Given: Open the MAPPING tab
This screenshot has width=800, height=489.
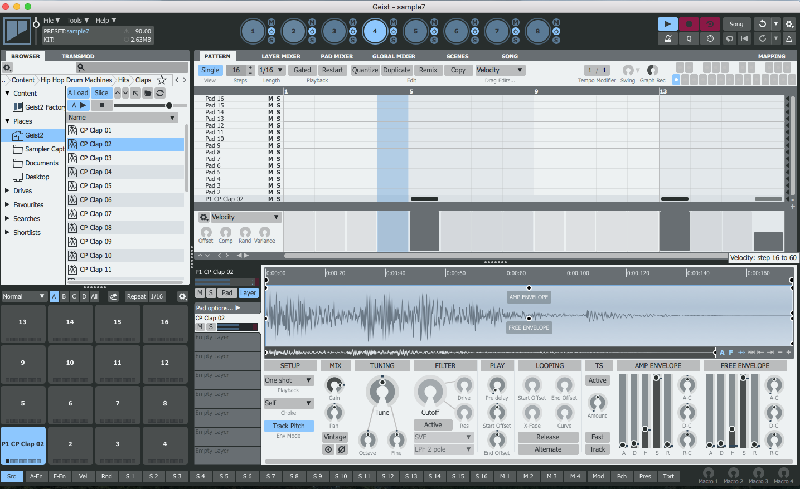Looking at the screenshot, I should point(772,56).
